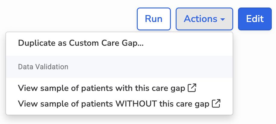Screen dimensions: 276x124
Task: Select the 'WITHOUT this care gap' sample link
Action: tap(114, 104)
